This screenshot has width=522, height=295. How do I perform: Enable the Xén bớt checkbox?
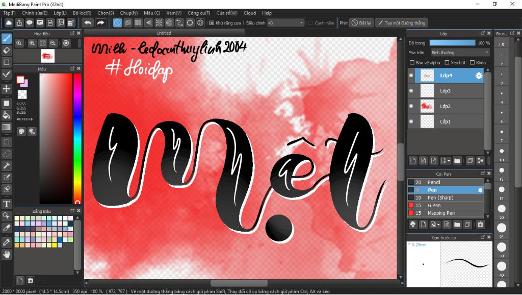pyautogui.click(x=447, y=63)
